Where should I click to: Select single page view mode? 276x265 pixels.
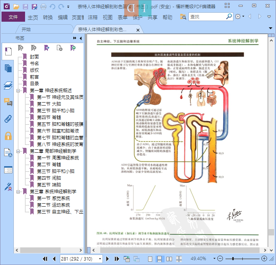tap(150, 259)
